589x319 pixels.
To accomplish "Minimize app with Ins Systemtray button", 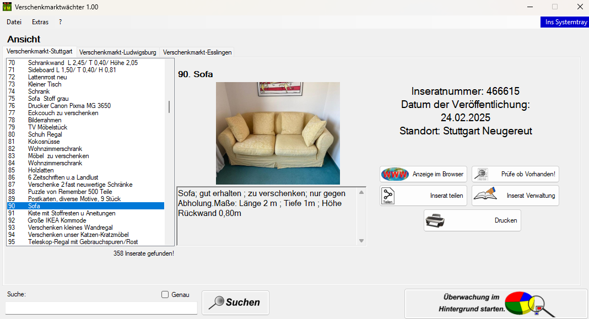I will (566, 22).
